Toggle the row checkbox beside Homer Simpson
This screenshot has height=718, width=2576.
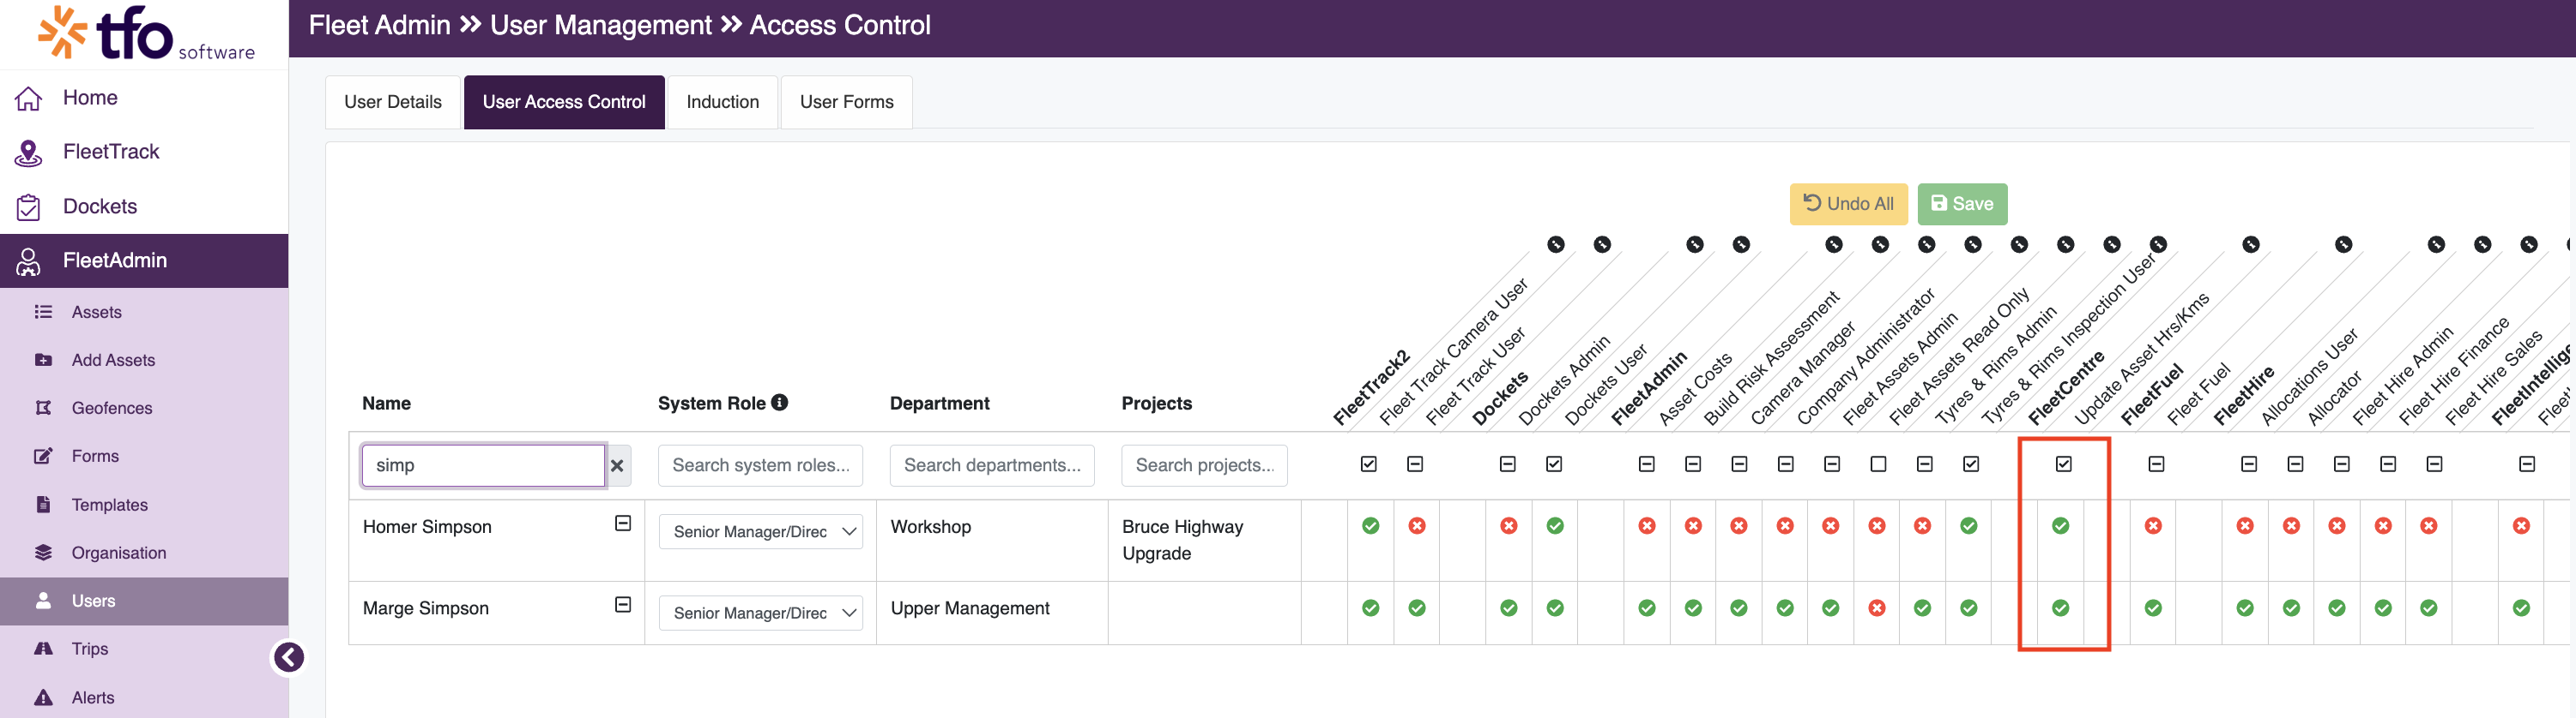coord(623,524)
